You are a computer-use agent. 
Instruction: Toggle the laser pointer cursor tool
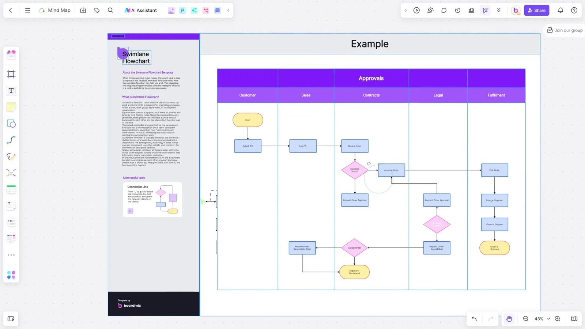click(485, 10)
